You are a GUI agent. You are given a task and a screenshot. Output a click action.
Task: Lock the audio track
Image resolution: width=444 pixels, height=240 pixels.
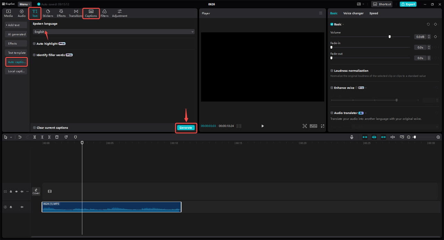11,207
